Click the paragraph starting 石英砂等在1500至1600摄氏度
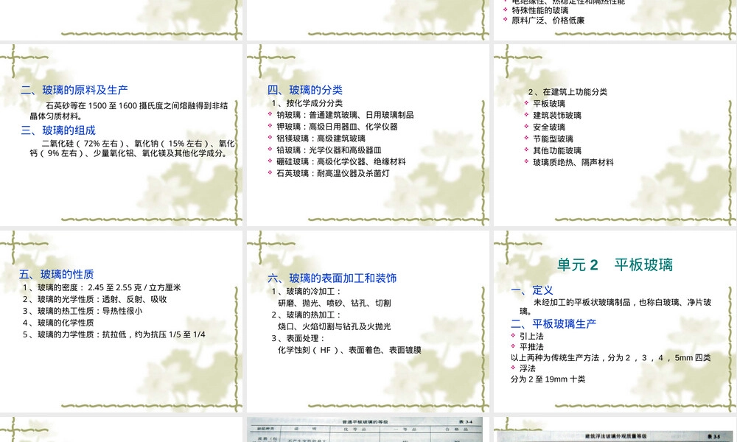 pos(128,110)
